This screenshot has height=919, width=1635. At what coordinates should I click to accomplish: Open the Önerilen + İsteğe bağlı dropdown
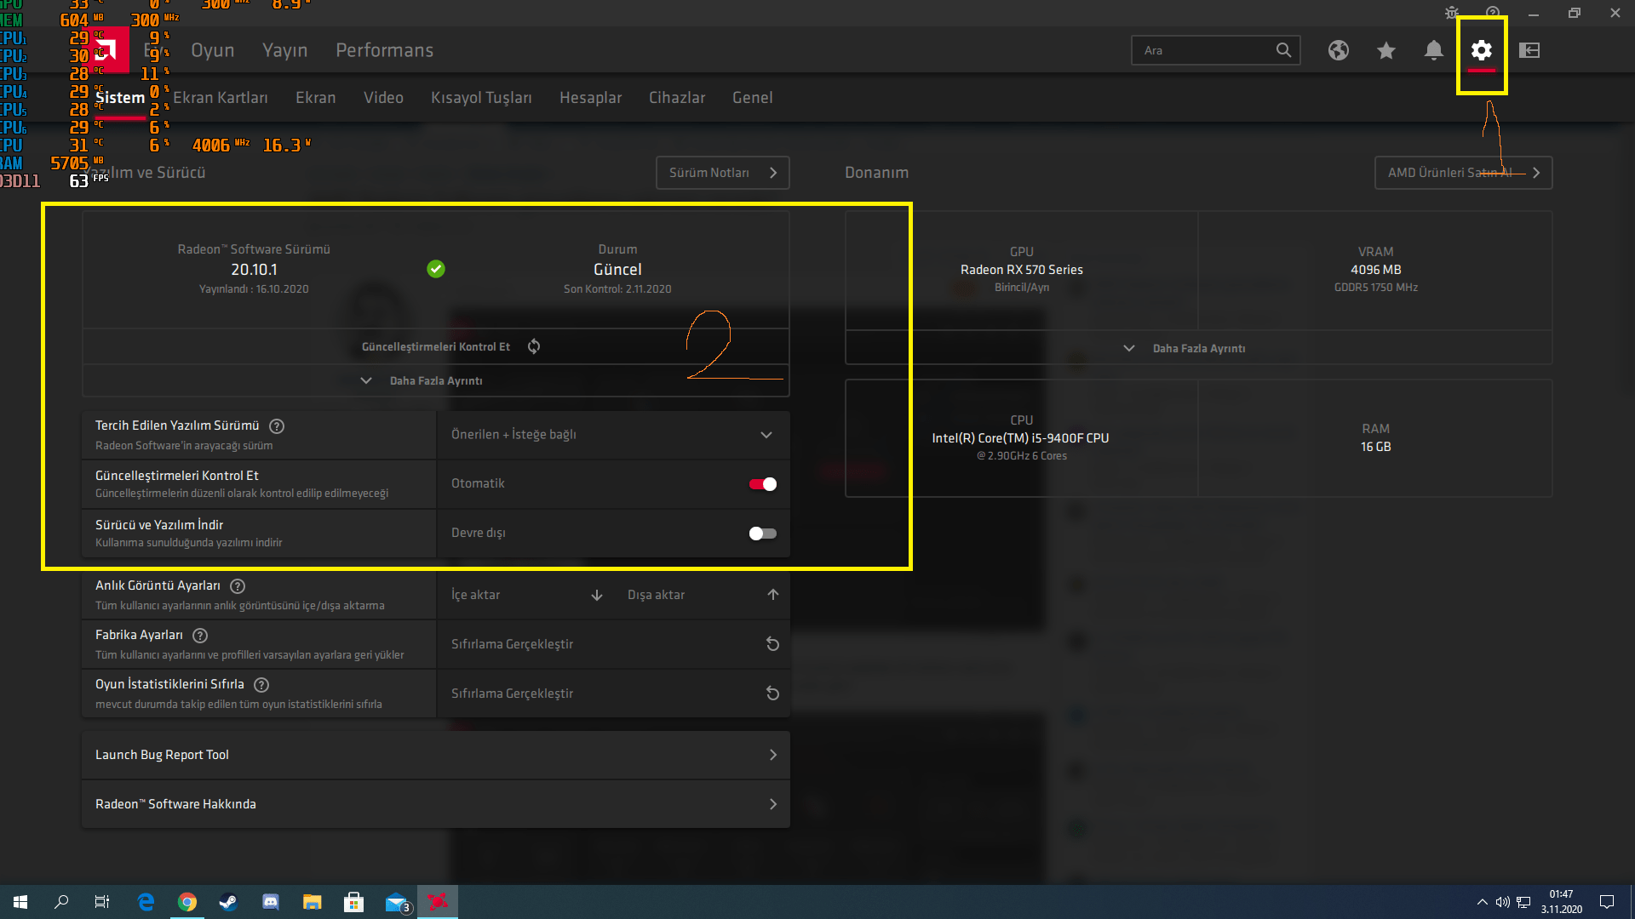(x=612, y=435)
